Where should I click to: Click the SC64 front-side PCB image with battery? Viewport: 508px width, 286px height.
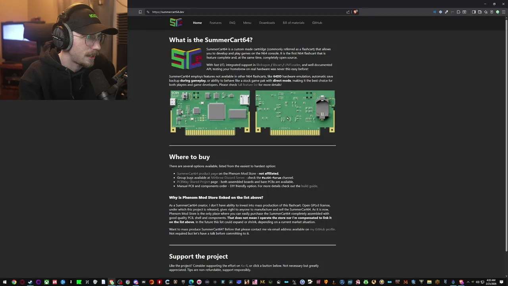pos(295,113)
